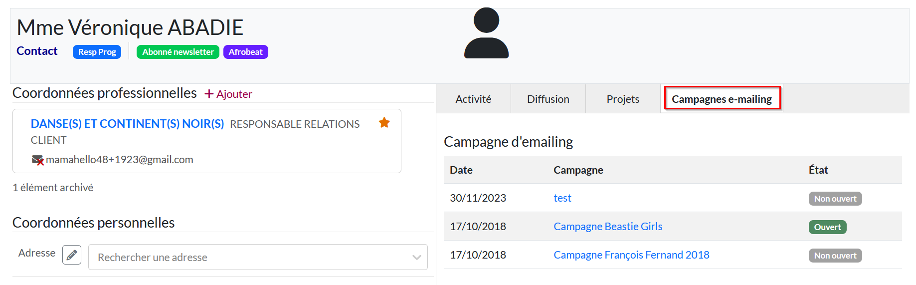Open the Diffusion tab
The height and width of the screenshot is (285, 916).
click(x=548, y=99)
